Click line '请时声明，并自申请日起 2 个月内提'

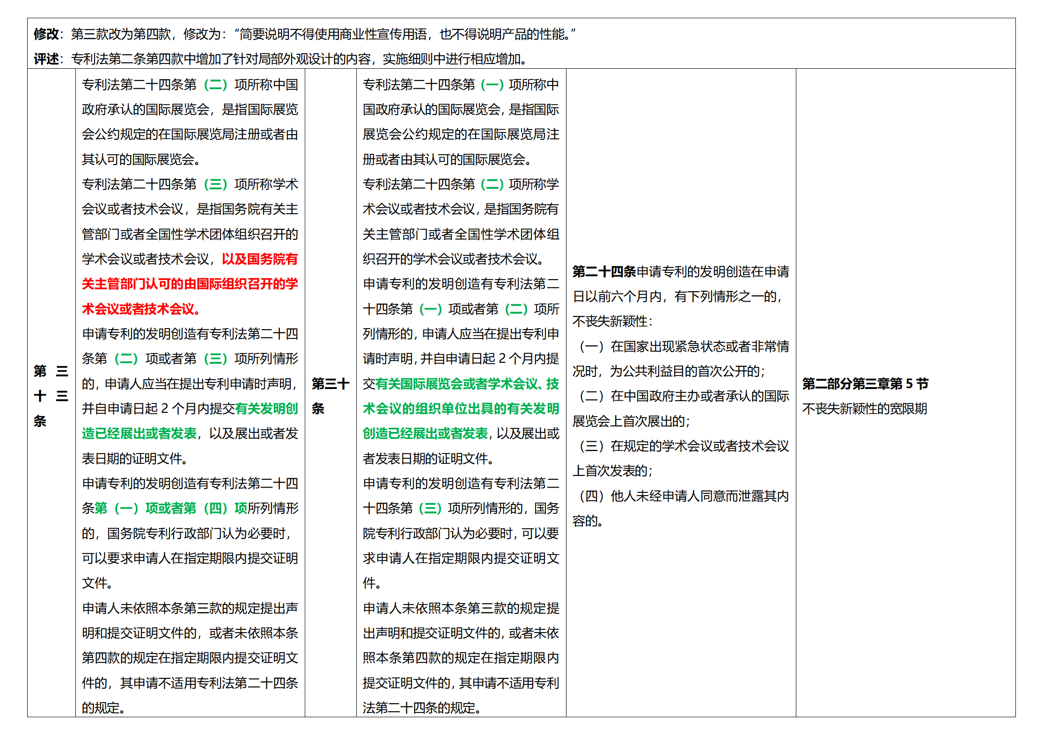tap(461, 359)
